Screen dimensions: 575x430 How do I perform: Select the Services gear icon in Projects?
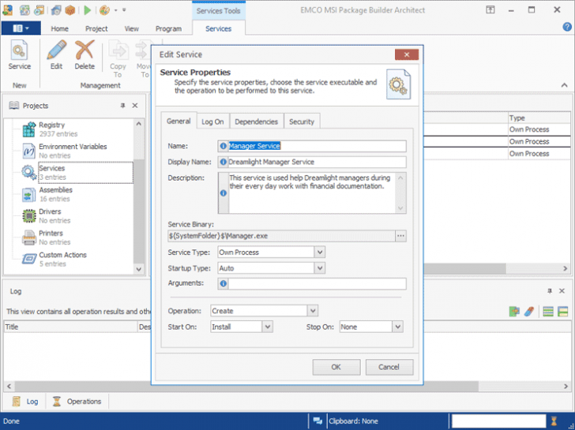[29, 173]
